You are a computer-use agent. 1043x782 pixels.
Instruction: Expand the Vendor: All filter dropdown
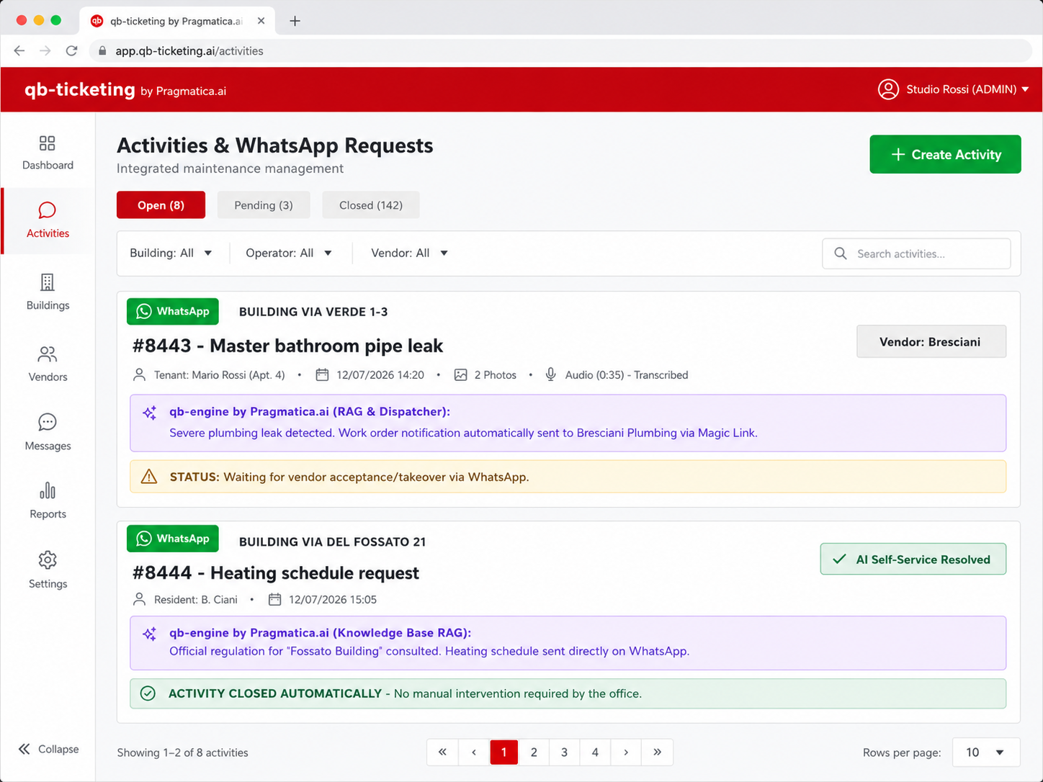coord(409,253)
